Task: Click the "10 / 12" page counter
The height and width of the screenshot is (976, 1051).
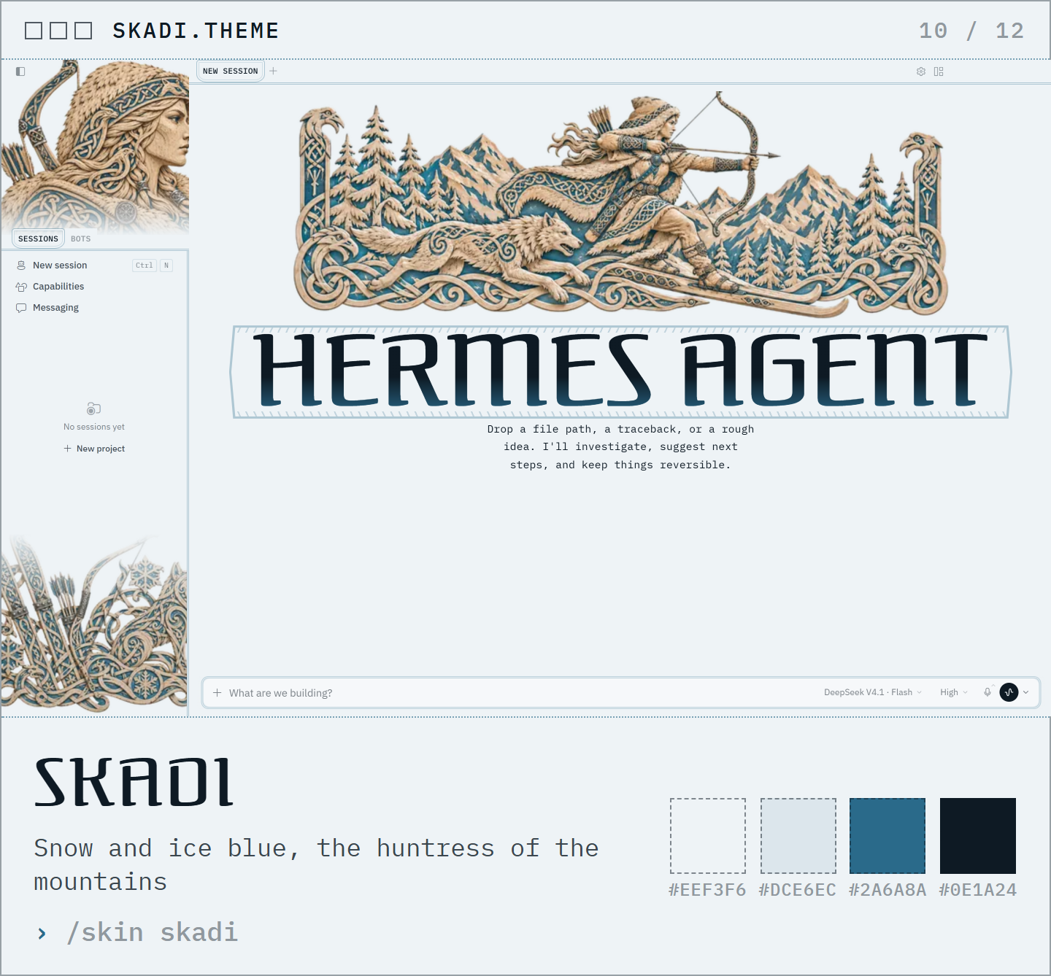Action: tap(971, 31)
